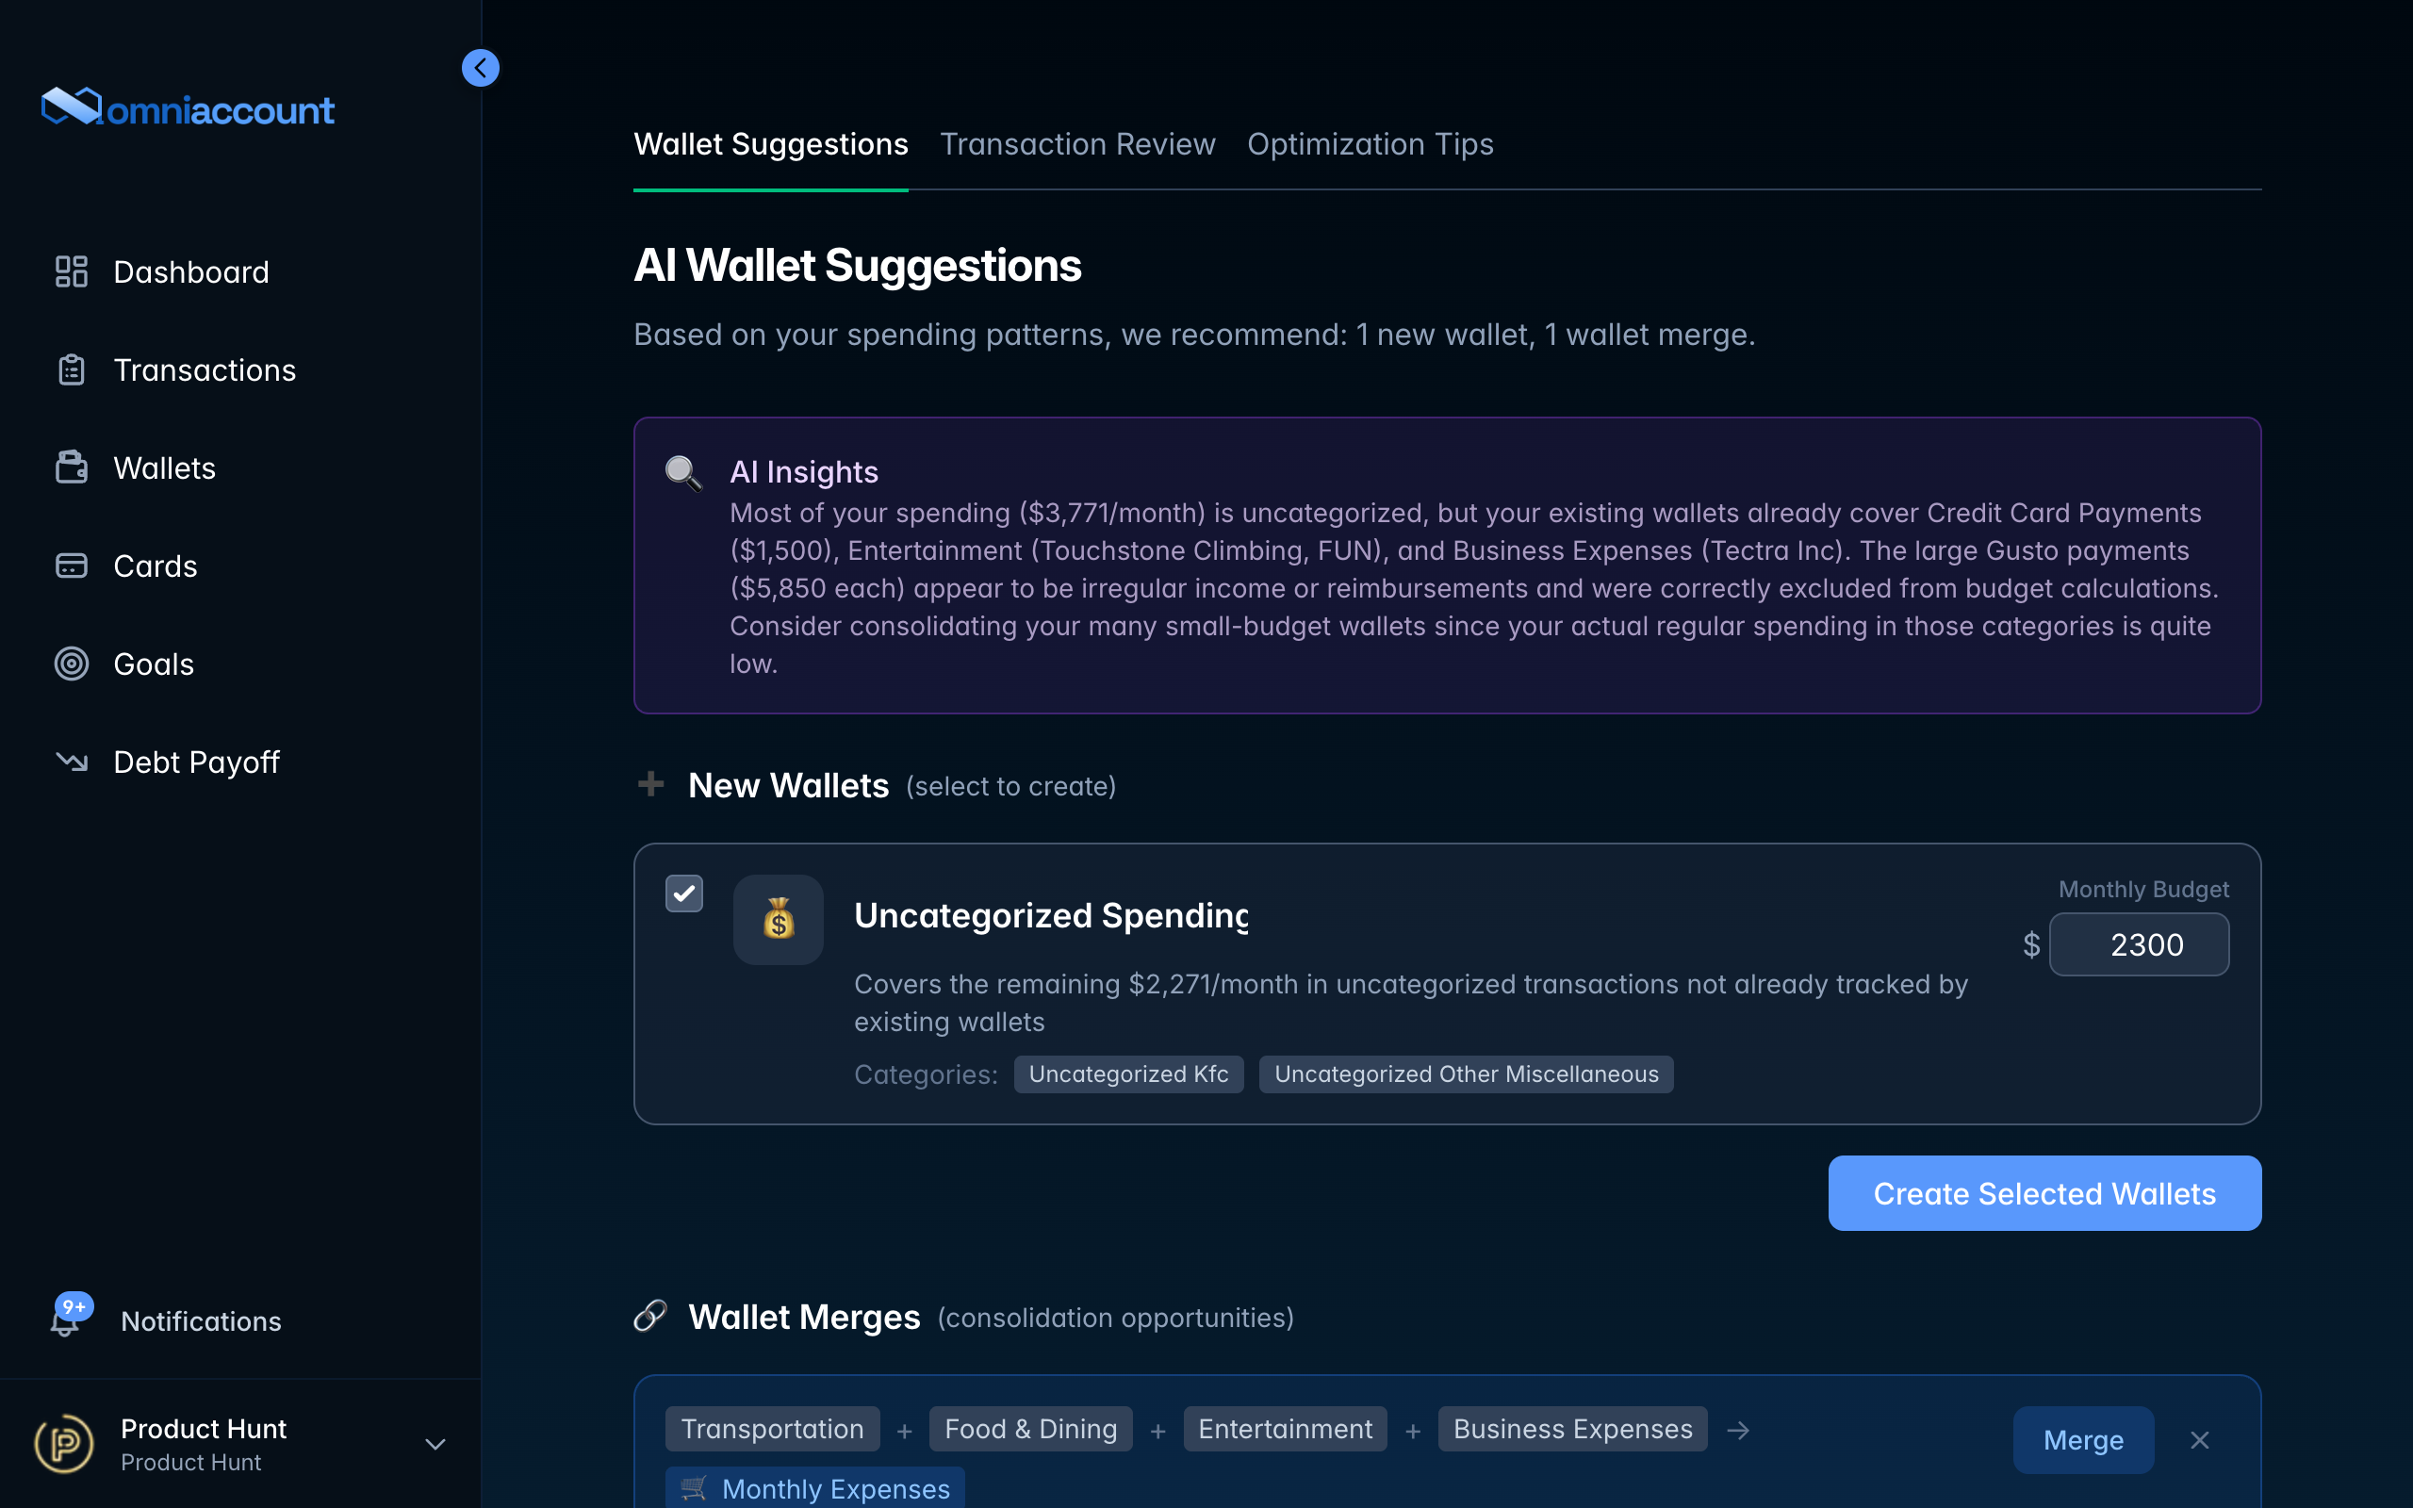The image size is (2413, 1508).
Task: Open Goals using the target icon
Action: 71,664
